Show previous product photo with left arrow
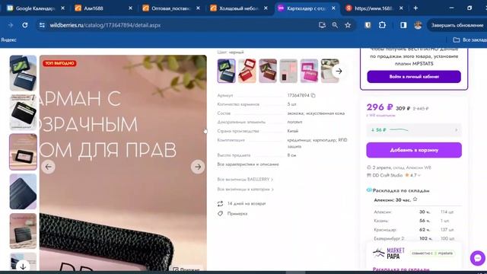The width and height of the screenshot is (487, 274). [48, 167]
